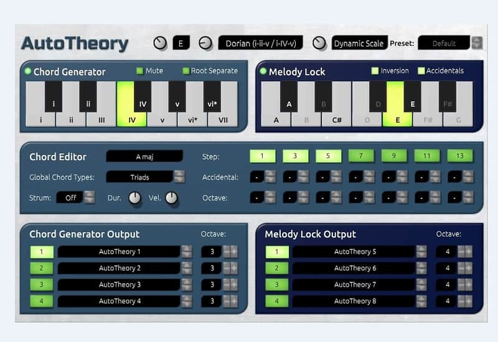Enable the Root Separate checkbox
This screenshot has height=342, width=498.
[x=186, y=70]
